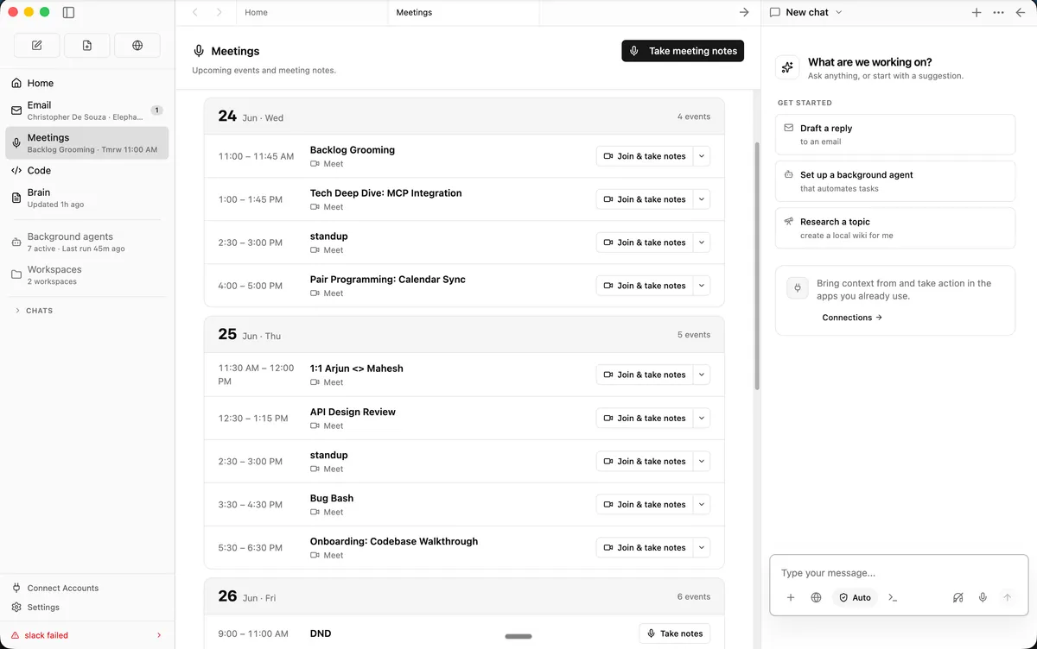This screenshot has height=649, width=1037.
Task: Go forward with the right chevron
Action: pyautogui.click(x=219, y=13)
